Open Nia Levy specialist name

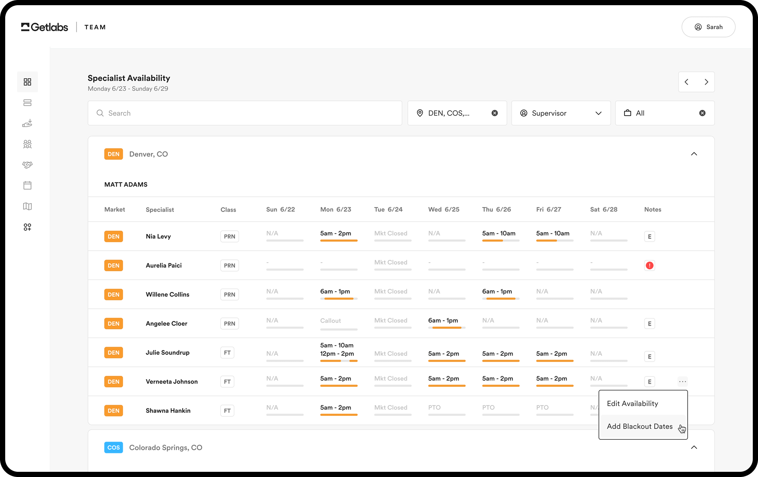158,237
